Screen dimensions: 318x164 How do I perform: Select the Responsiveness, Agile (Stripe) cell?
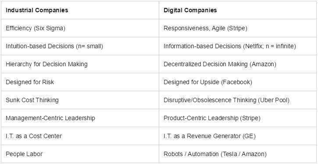238,28
